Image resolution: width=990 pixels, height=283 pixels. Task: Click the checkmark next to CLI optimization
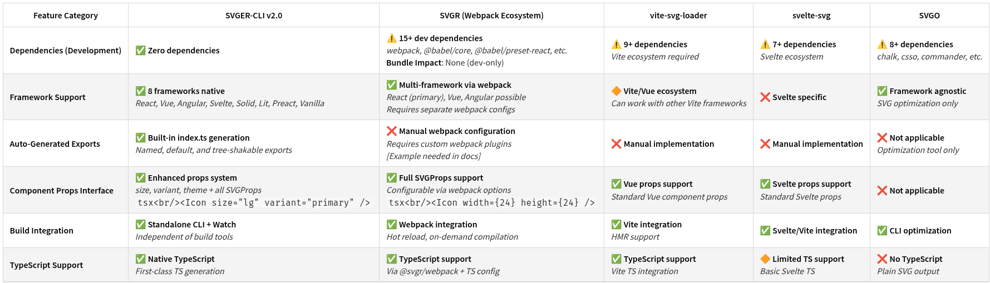(x=882, y=231)
